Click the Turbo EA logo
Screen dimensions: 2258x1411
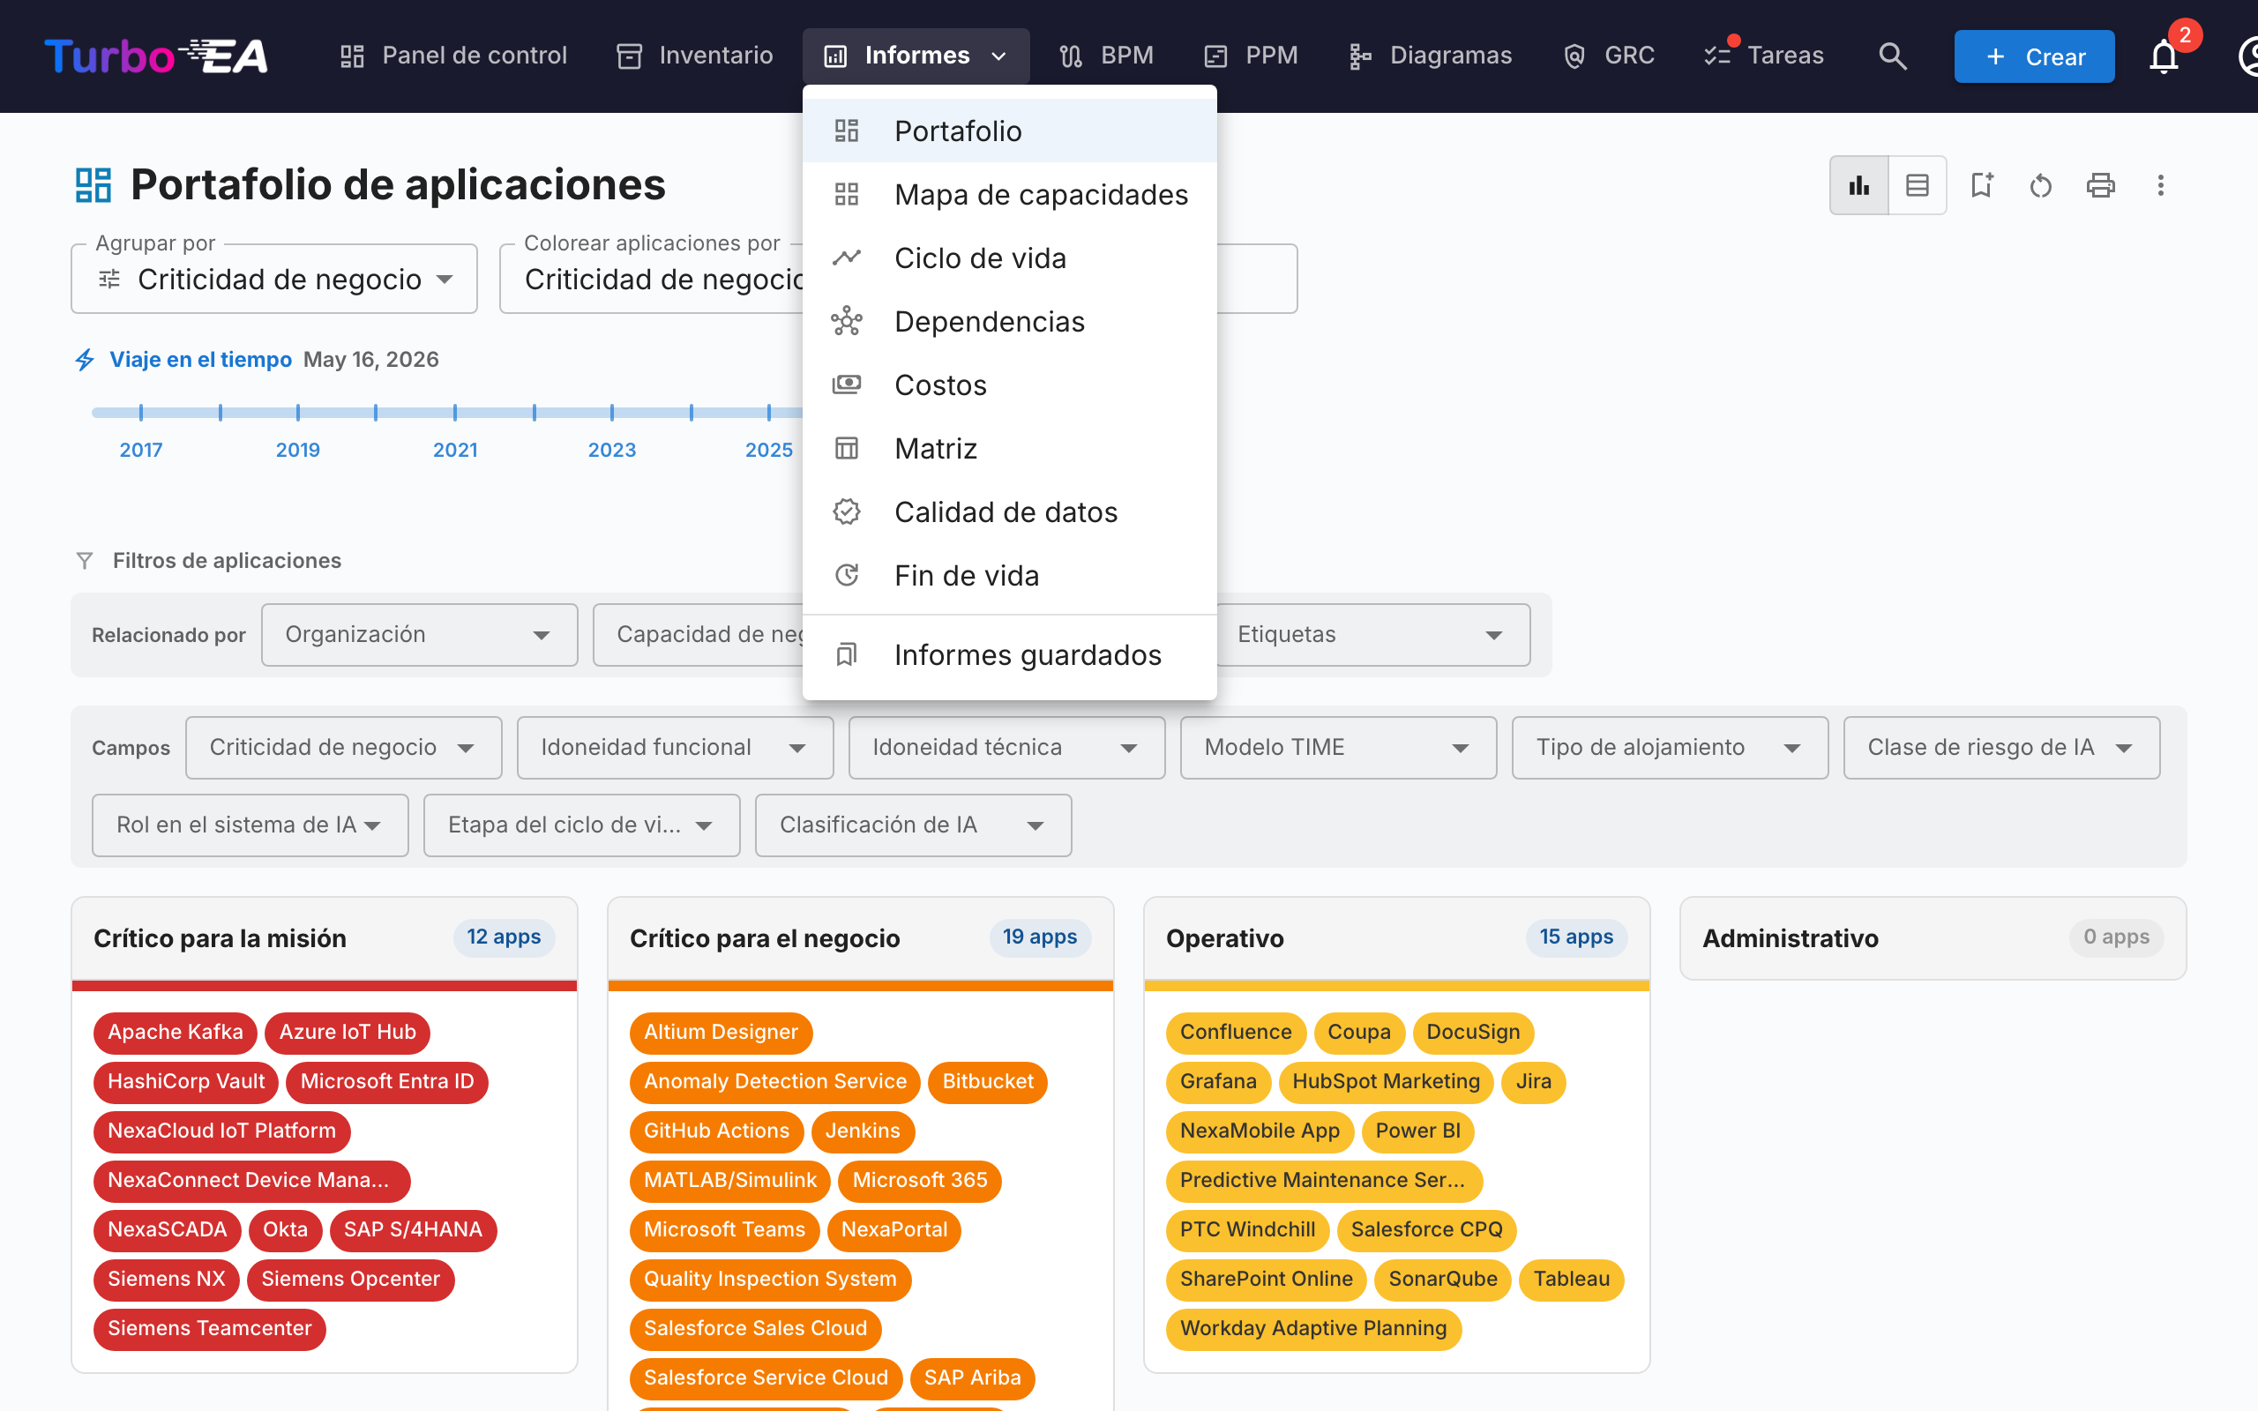tap(156, 56)
